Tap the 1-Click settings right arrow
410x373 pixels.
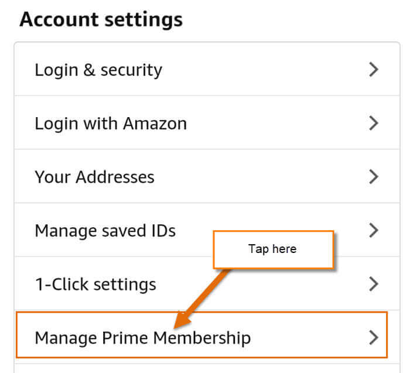(x=374, y=284)
